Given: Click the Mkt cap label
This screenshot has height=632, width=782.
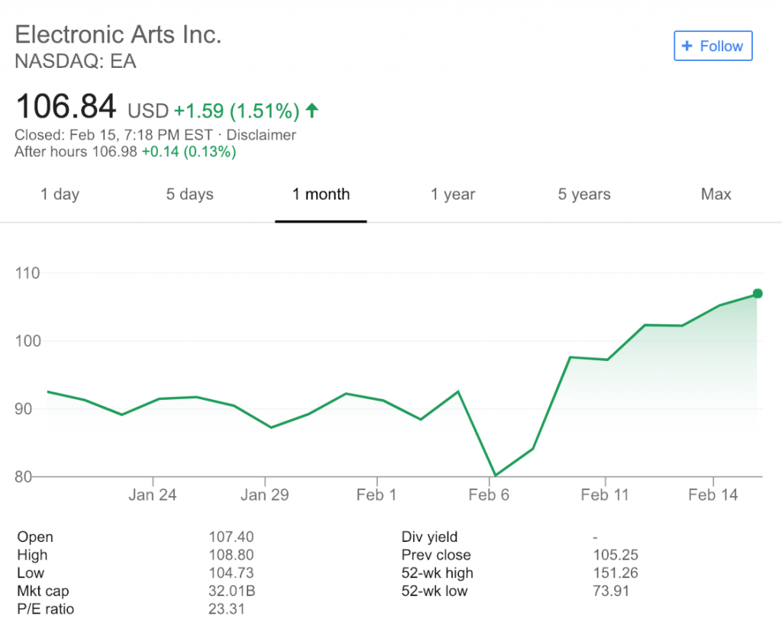Looking at the screenshot, I should click(43, 591).
